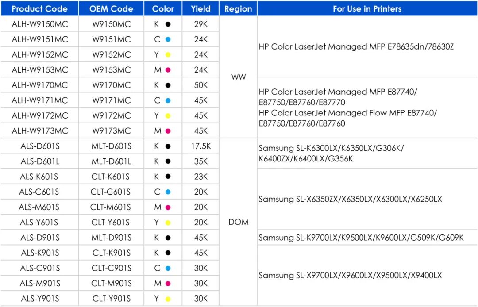Select product code ALH-W9171MC
478x307 pixels.
point(40,100)
